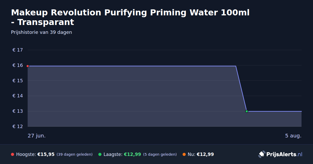Click the red highest-price dot on chart
313x164 pixels.
[28, 66]
